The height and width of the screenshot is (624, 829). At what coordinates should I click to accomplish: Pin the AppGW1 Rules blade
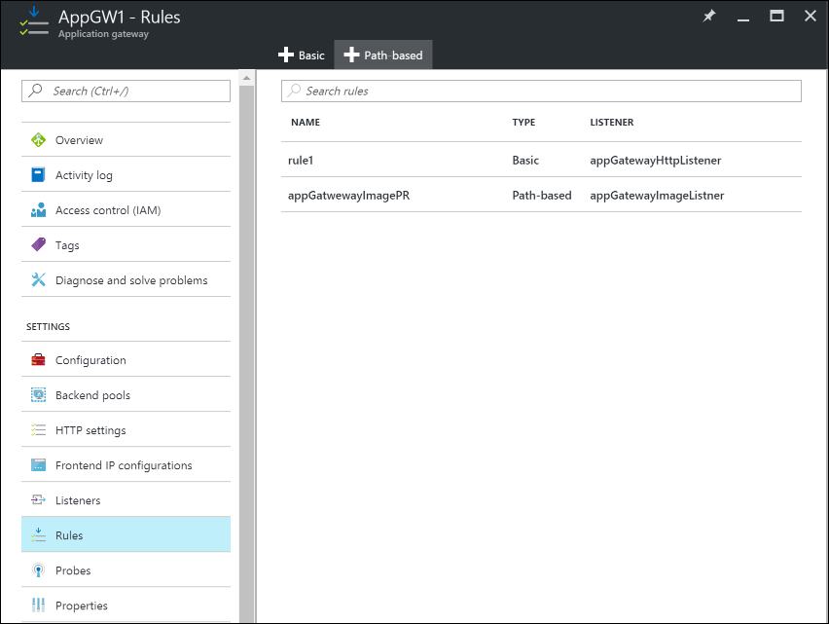pos(709,17)
